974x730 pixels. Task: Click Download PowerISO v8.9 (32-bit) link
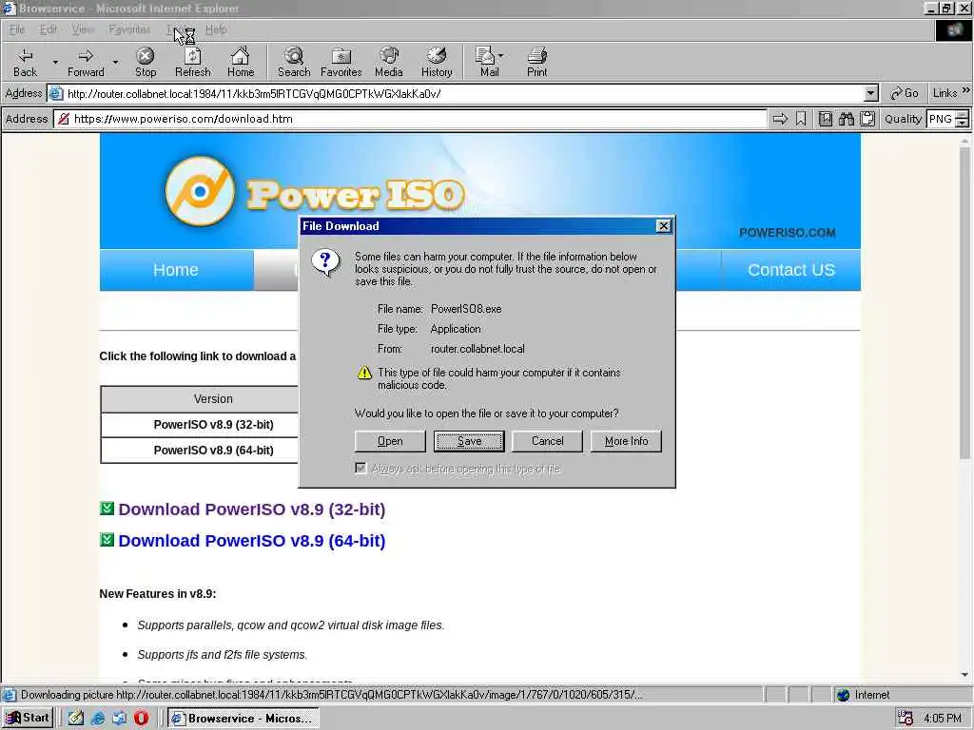251,509
